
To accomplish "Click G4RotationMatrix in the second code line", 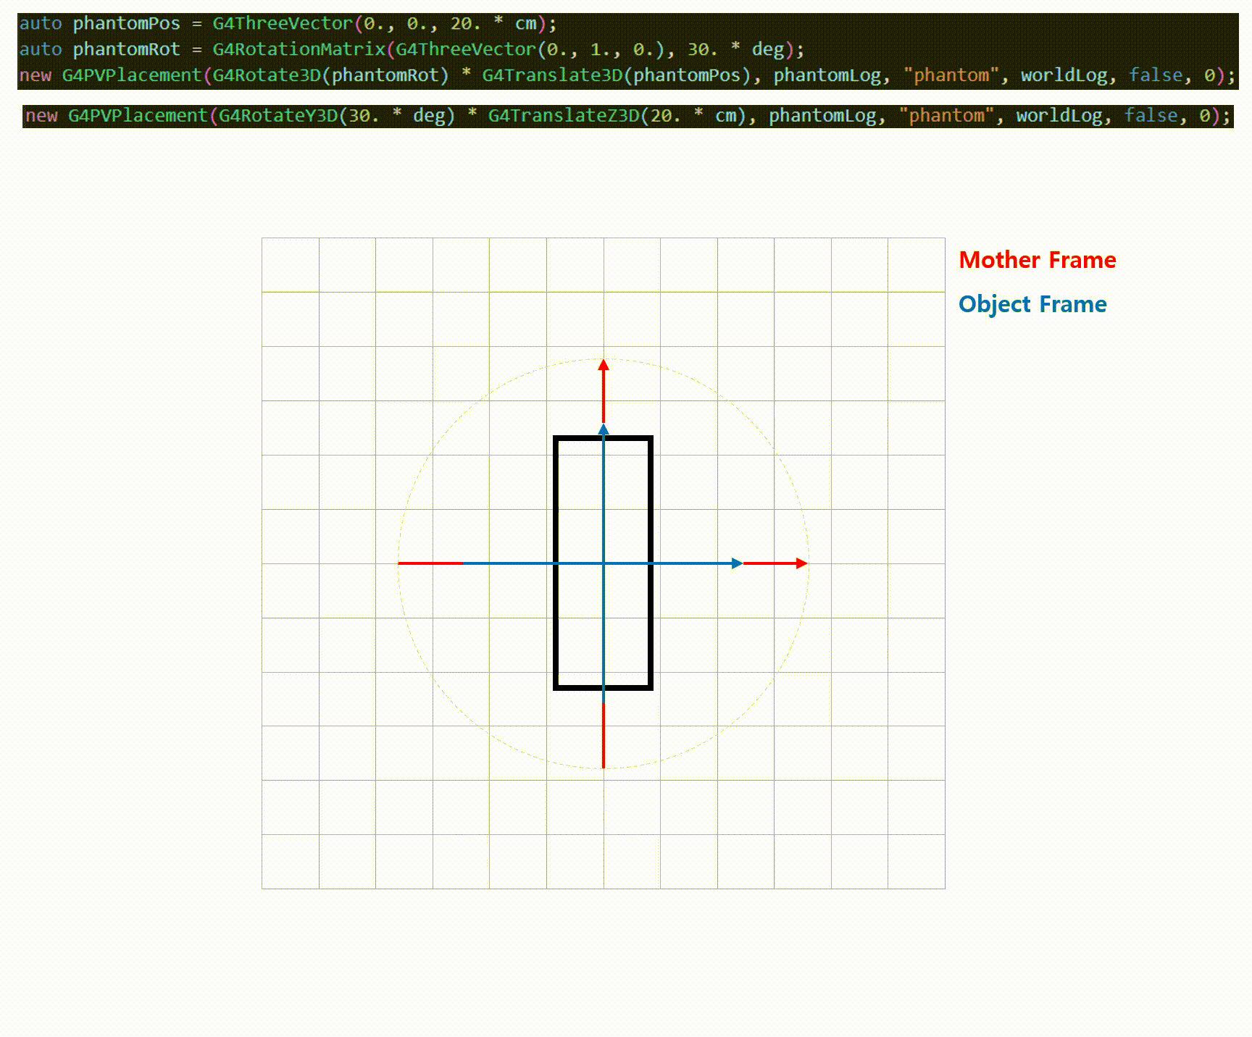I will pyautogui.click(x=299, y=50).
